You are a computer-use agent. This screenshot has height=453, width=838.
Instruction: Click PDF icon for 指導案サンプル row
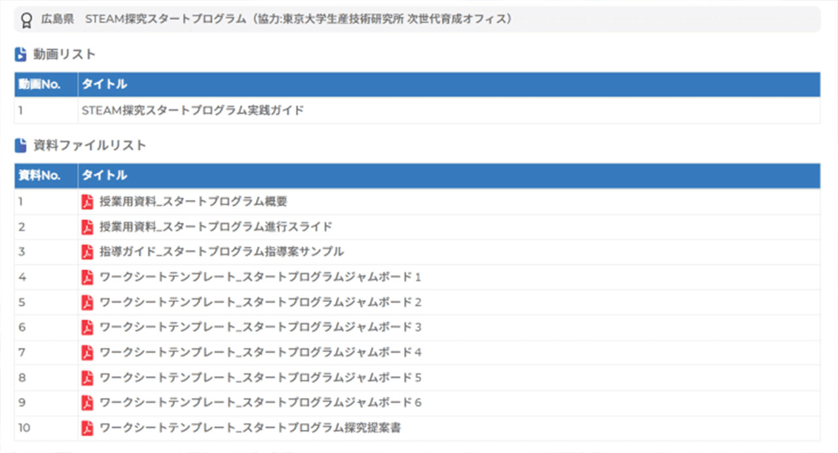click(87, 252)
